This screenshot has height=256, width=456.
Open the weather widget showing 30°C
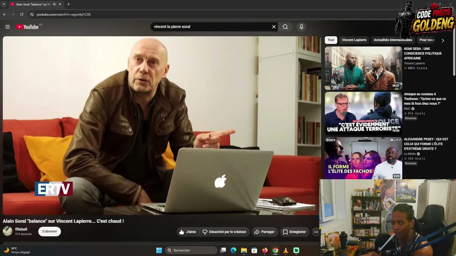click(x=17, y=250)
